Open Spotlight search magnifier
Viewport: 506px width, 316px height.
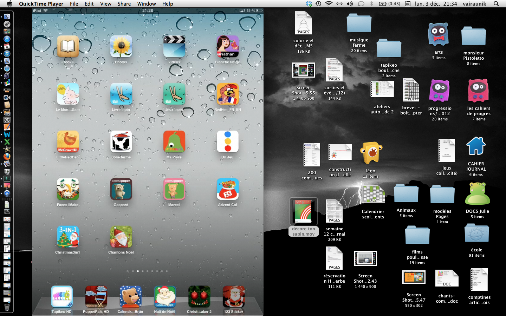(x=496, y=4)
